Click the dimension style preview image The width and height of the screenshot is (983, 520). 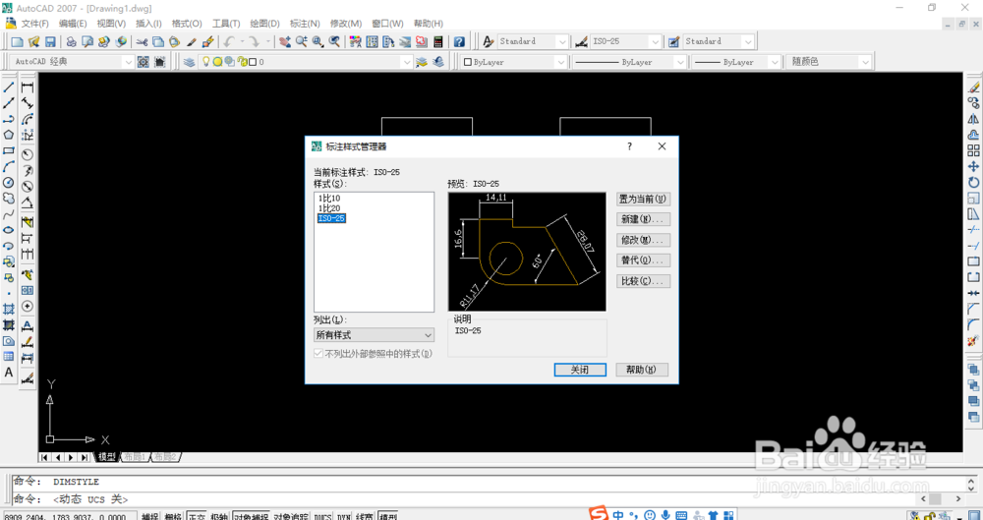pyautogui.click(x=527, y=252)
